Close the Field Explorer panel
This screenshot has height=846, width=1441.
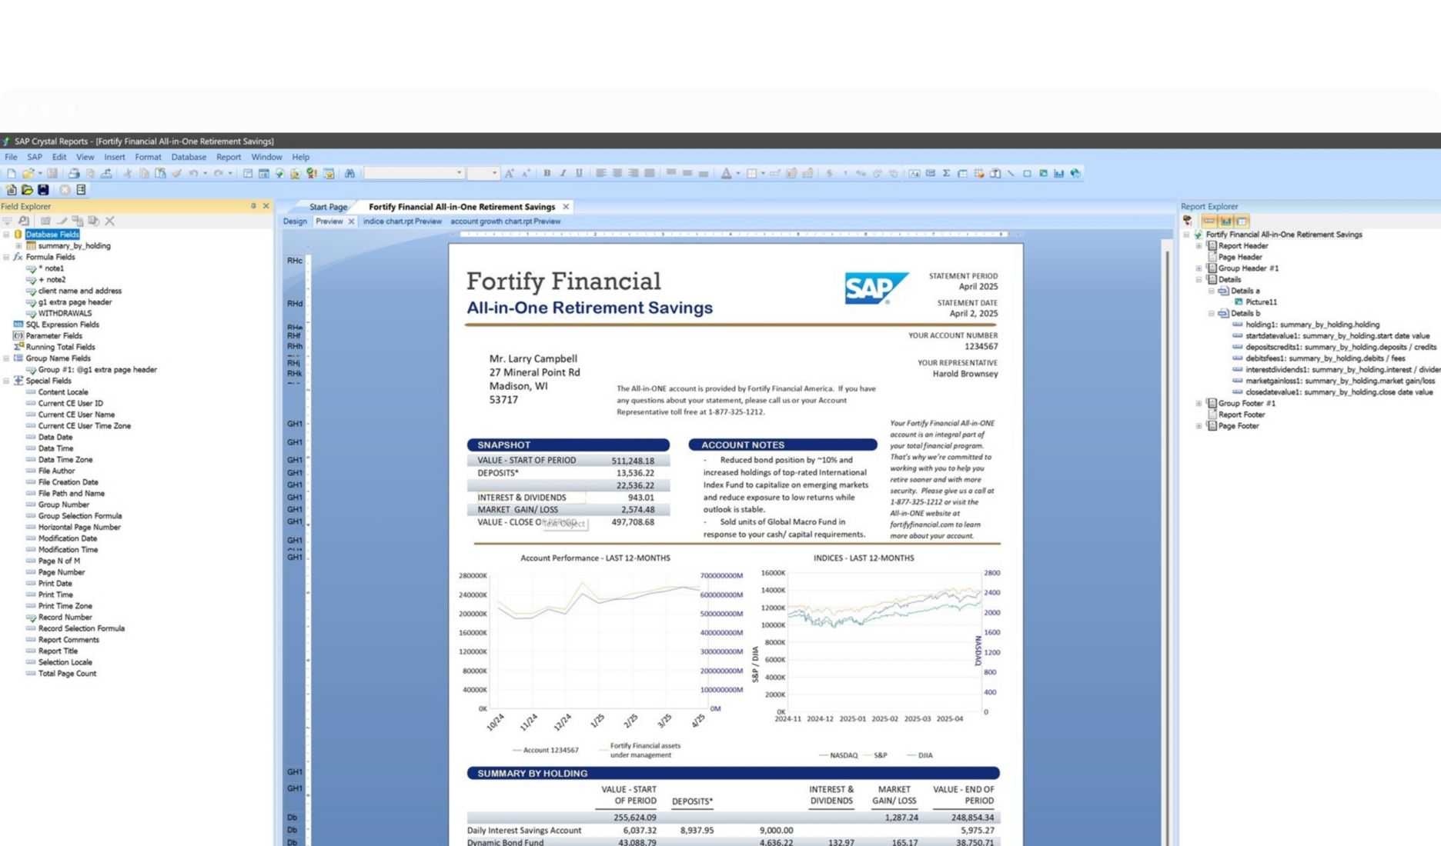pos(266,206)
